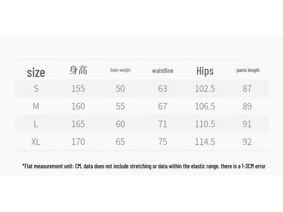Select the 102.5 hips value

[x=205, y=89]
